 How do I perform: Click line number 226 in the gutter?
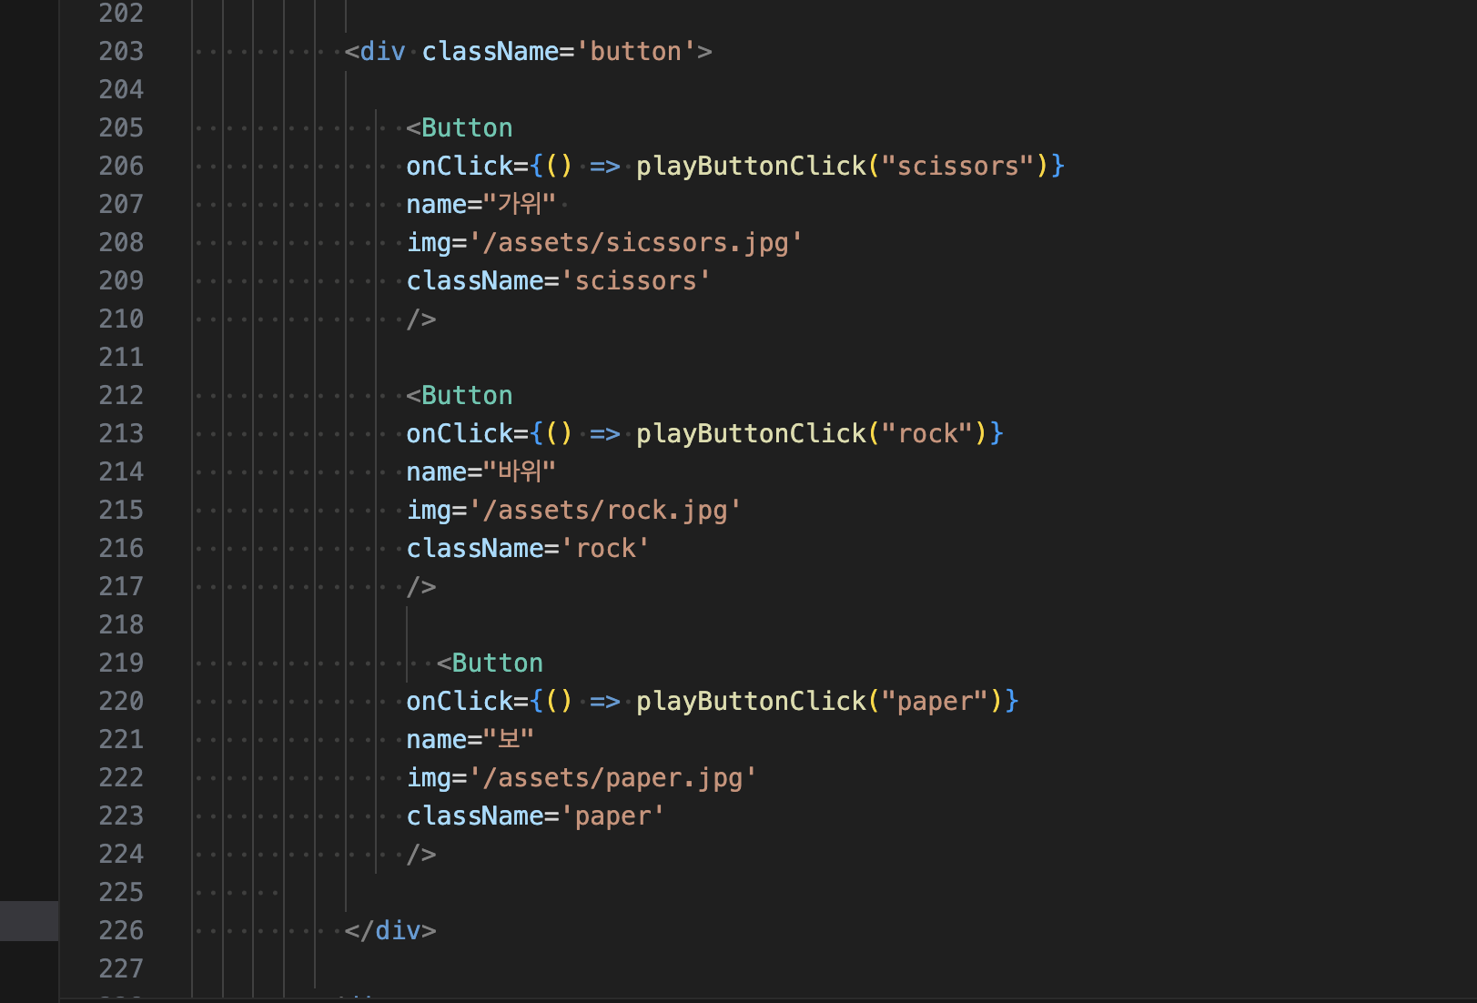pyautogui.click(x=121, y=930)
